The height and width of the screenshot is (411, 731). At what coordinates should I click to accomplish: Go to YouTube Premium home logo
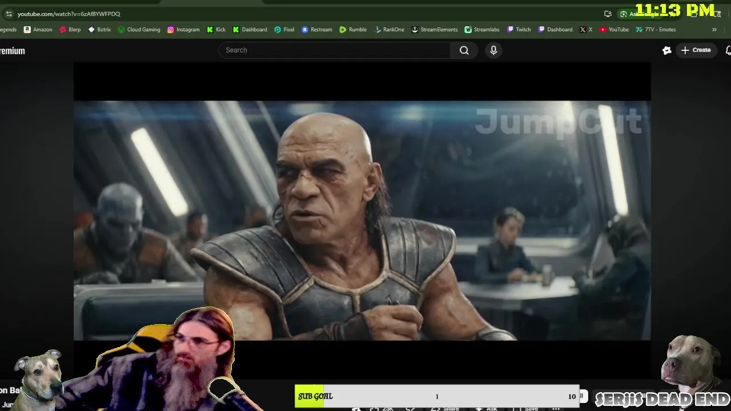pyautogui.click(x=13, y=51)
